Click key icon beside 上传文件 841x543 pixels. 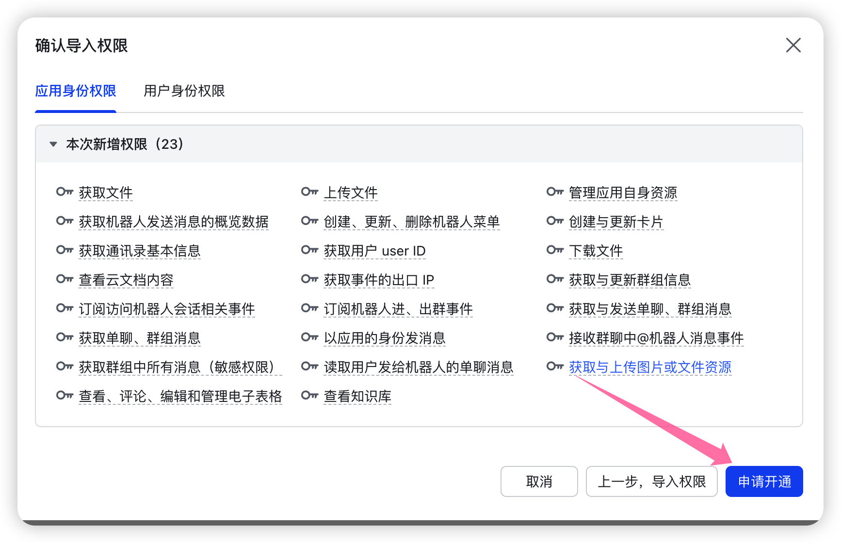coord(309,192)
